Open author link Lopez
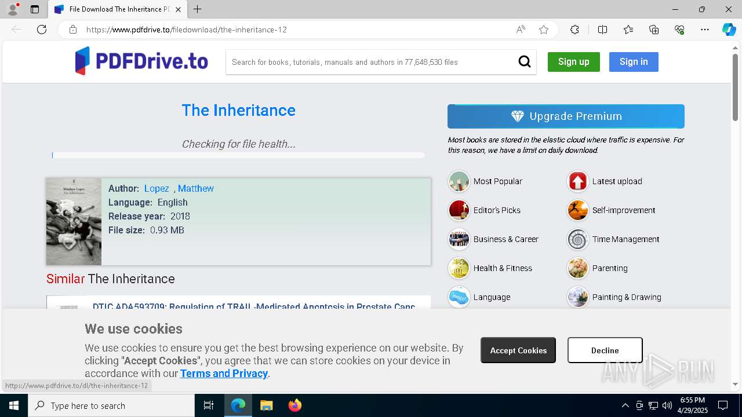This screenshot has height=417, width=742. pyautogui.click(x=157, y=188)
